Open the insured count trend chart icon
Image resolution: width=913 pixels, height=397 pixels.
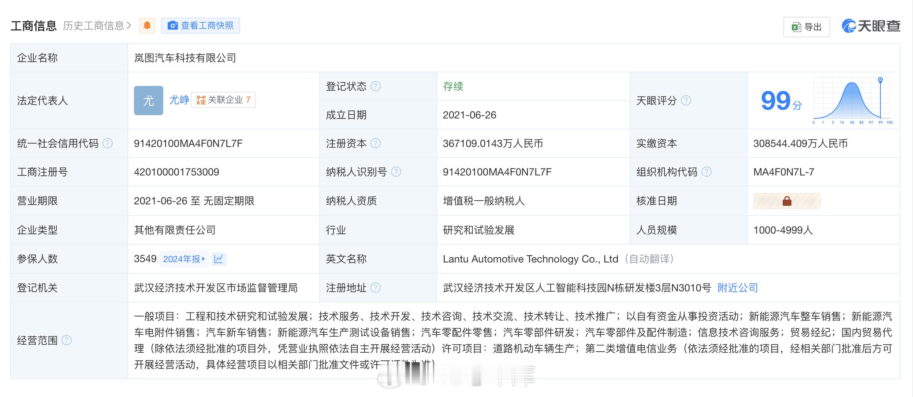pyautogui.click(x=219, y=259)
